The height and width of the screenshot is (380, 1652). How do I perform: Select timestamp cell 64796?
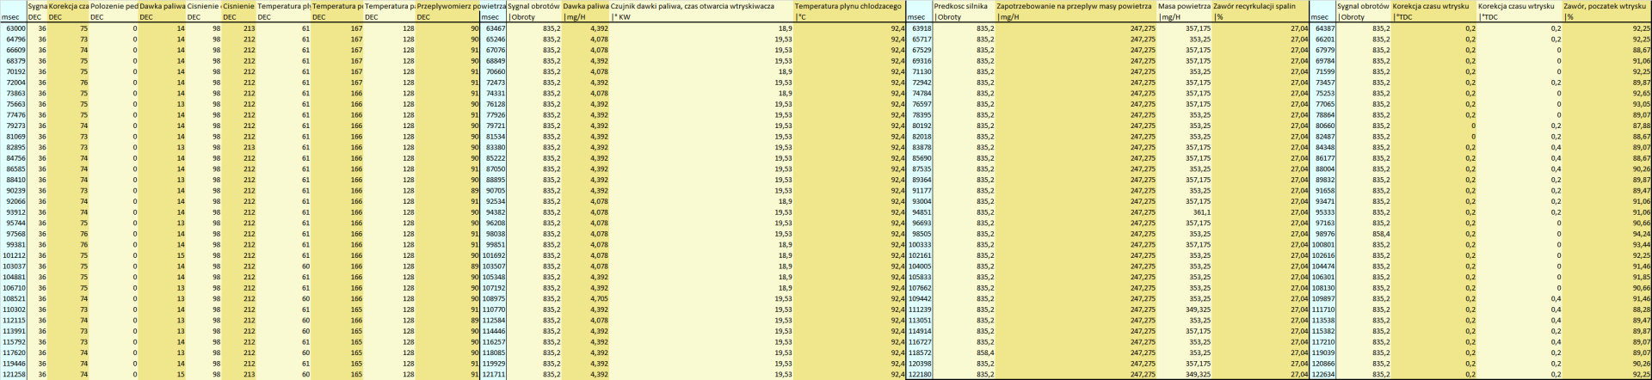pyautogui.click(x=14, y=40)
